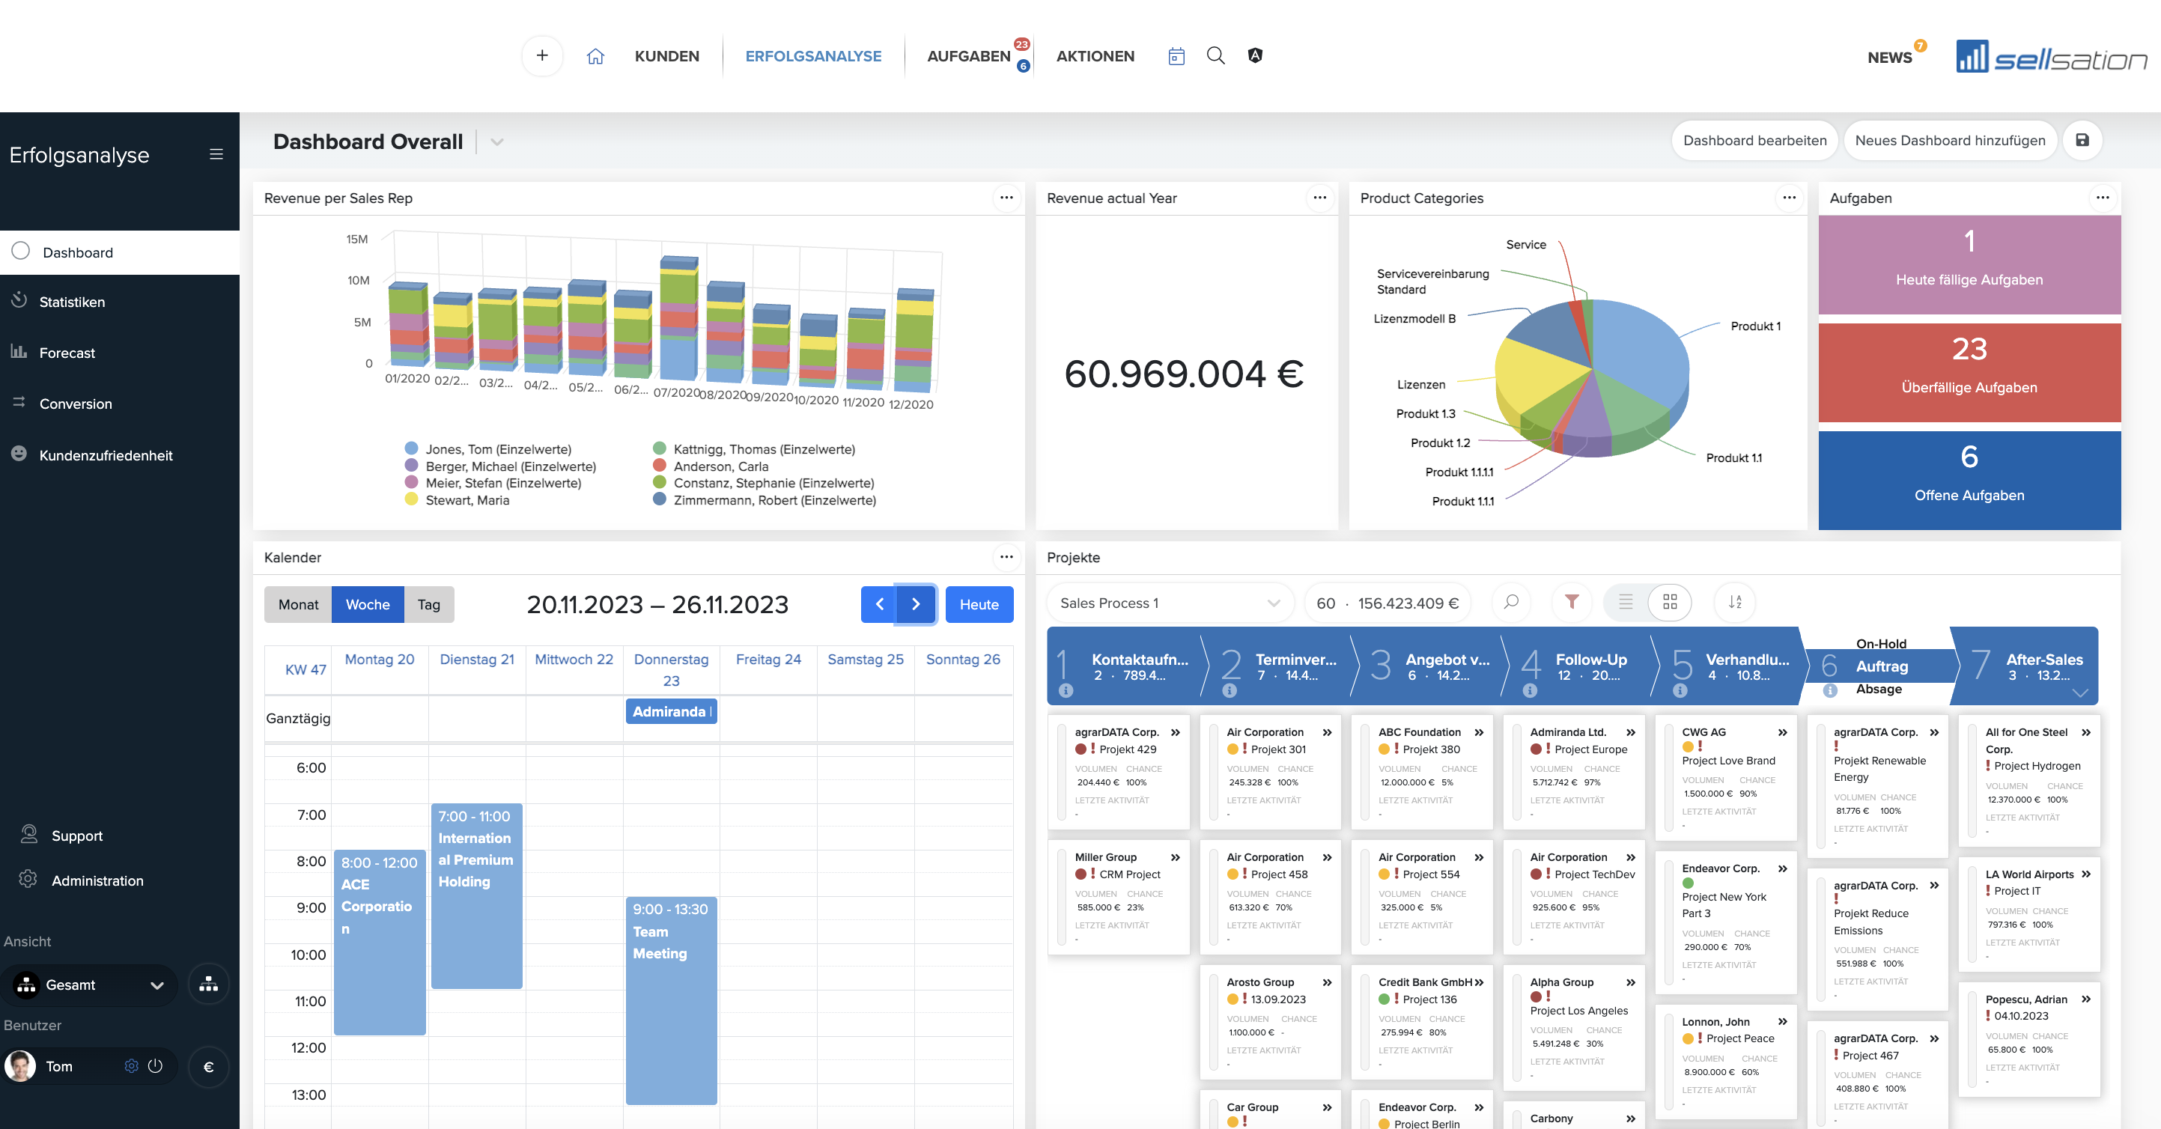Open Revenue per Sales Rep widget options
Viewport: 2161px width, 1129px height.
1006,198
